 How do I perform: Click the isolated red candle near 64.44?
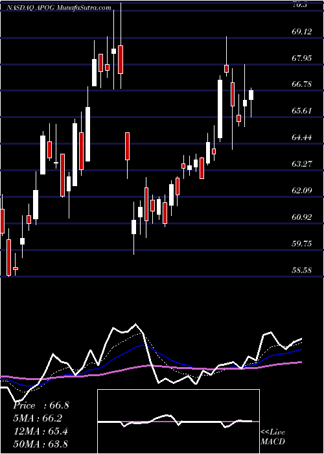pyautogui.click(x=127, y=146)
